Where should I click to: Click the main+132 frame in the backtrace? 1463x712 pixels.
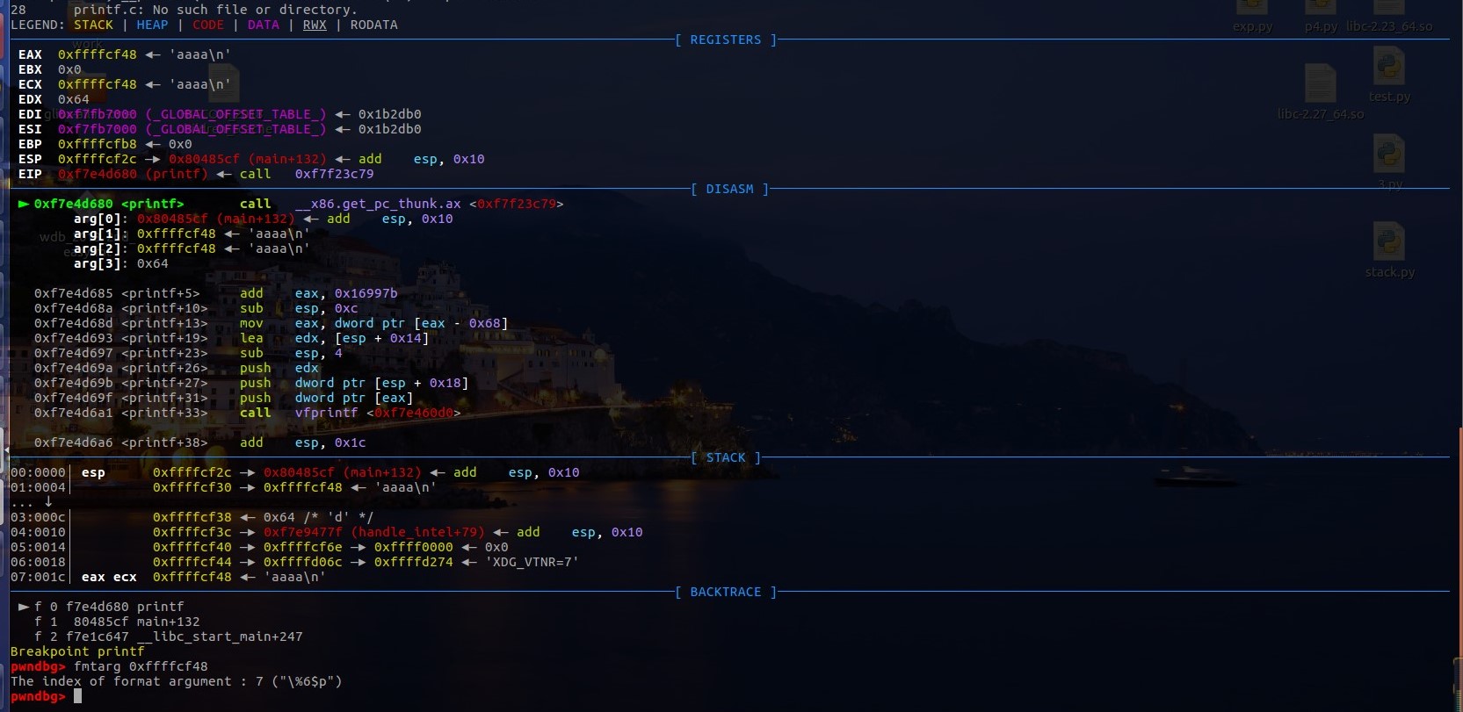[x=136, y=622]
